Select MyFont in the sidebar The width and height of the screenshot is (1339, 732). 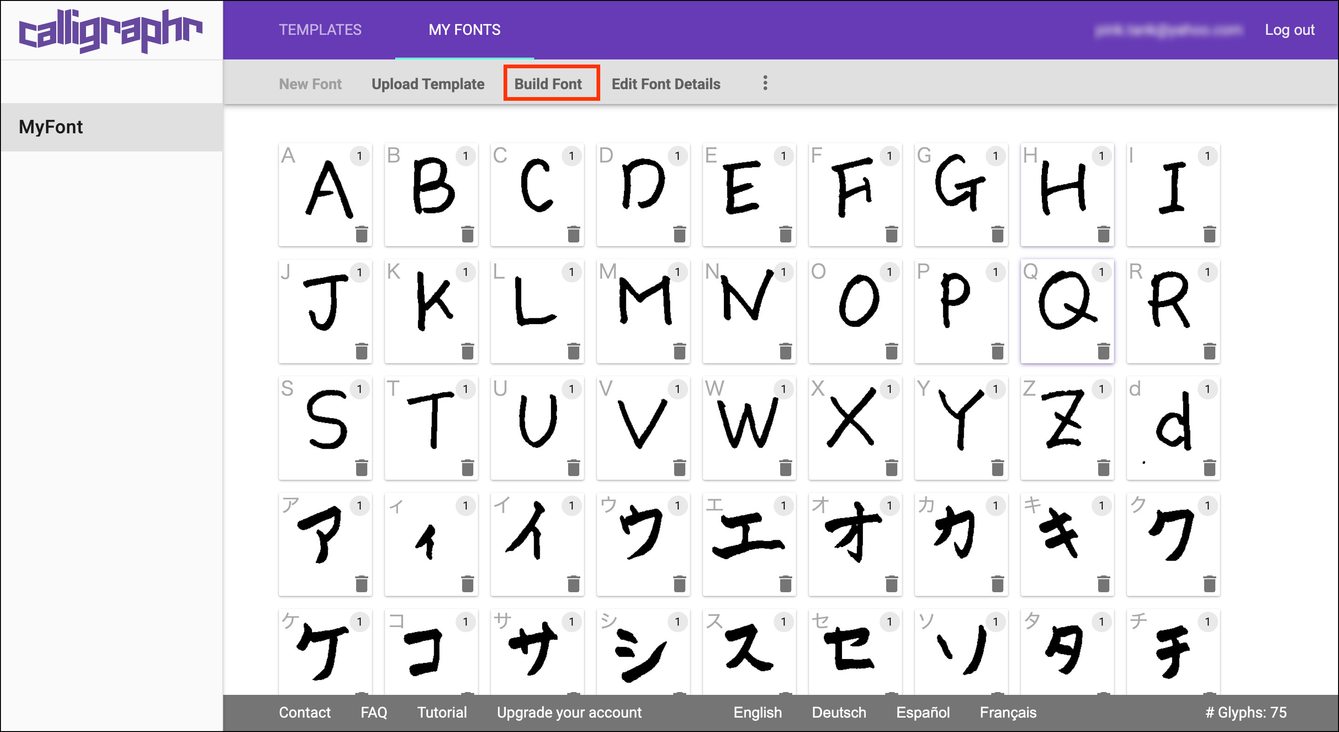point(51,127)
